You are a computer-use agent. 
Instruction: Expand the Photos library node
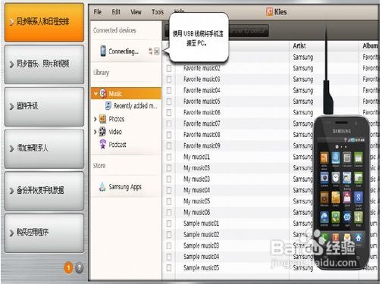coord(95,119)
